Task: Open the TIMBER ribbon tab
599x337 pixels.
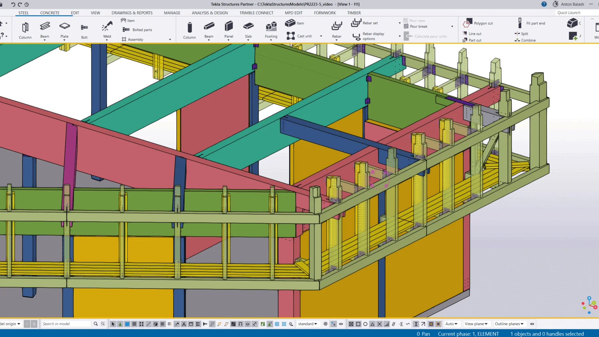Action: (x=354, y=13)
